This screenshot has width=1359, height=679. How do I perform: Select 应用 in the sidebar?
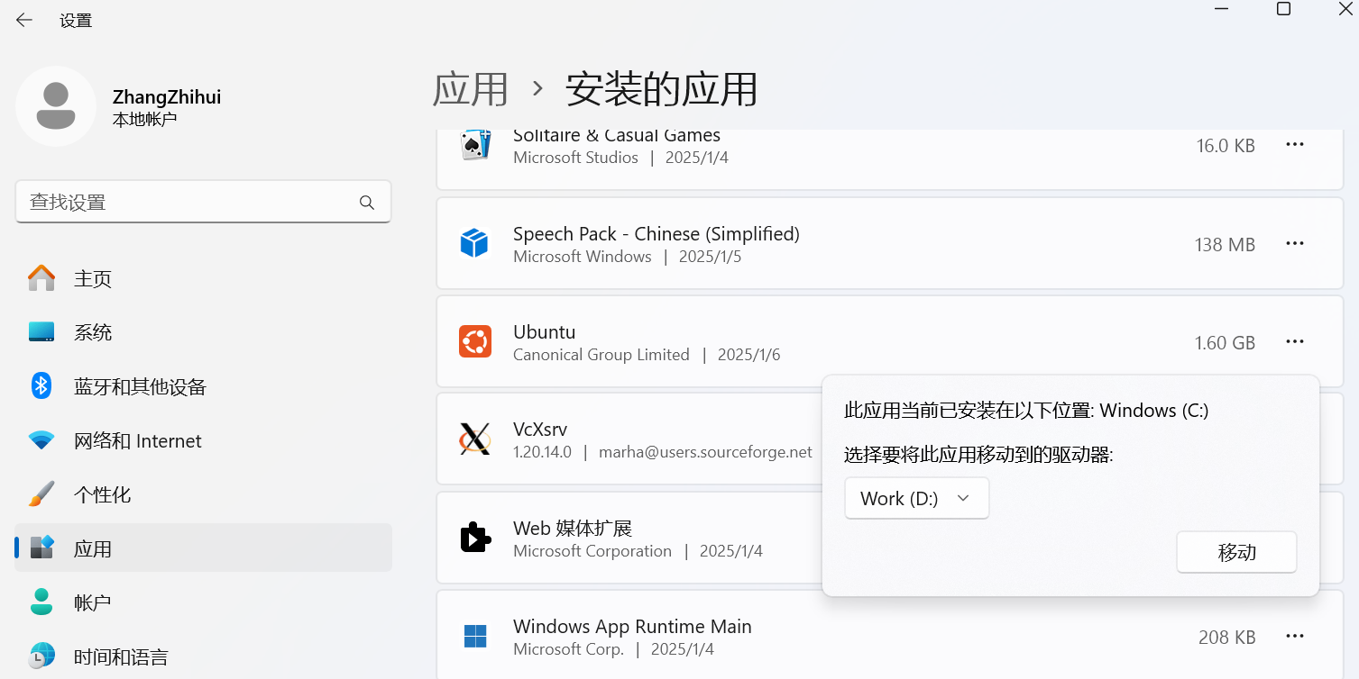(204, 548)
